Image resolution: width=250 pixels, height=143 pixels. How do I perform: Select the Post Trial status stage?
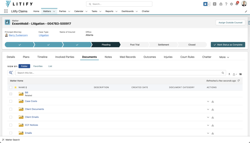(x=135, y=45)
